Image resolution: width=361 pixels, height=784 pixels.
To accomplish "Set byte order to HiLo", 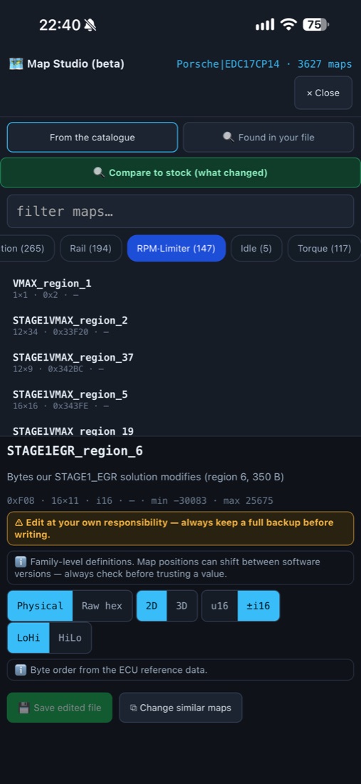I will 70,637.
